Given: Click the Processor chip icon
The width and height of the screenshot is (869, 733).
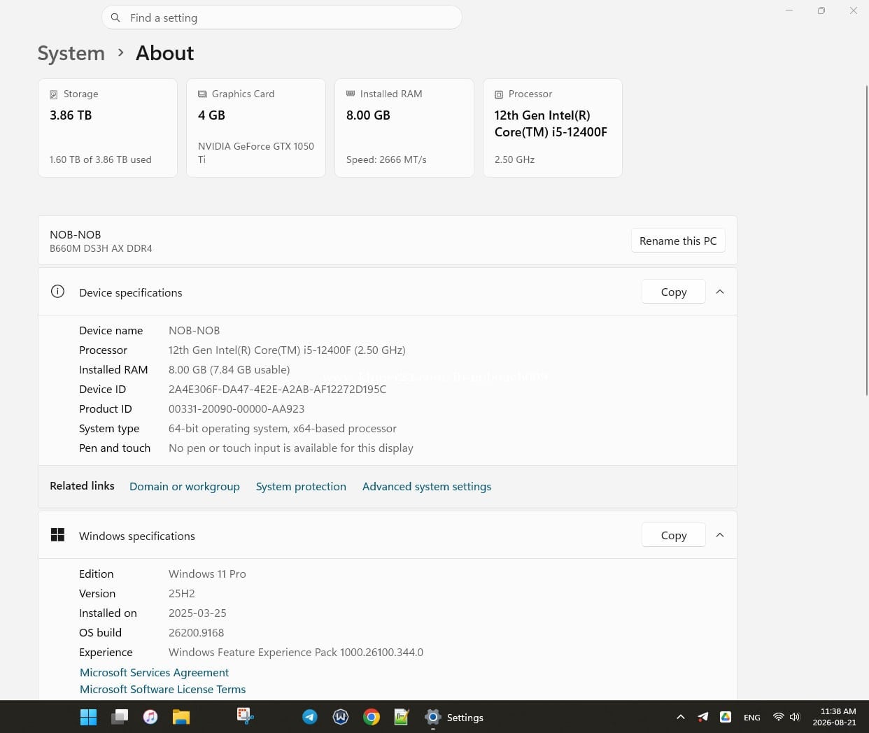Looking at the screenshot, I should pos(499,94).
